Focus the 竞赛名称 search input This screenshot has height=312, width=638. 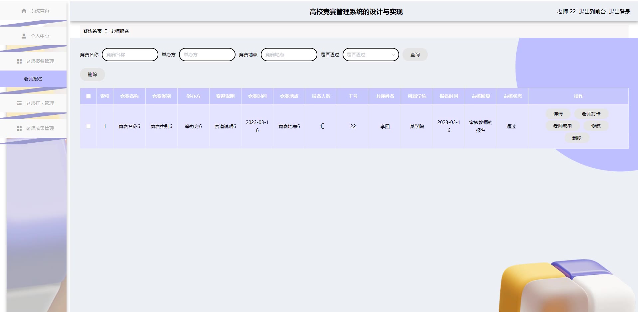point(130,55)
